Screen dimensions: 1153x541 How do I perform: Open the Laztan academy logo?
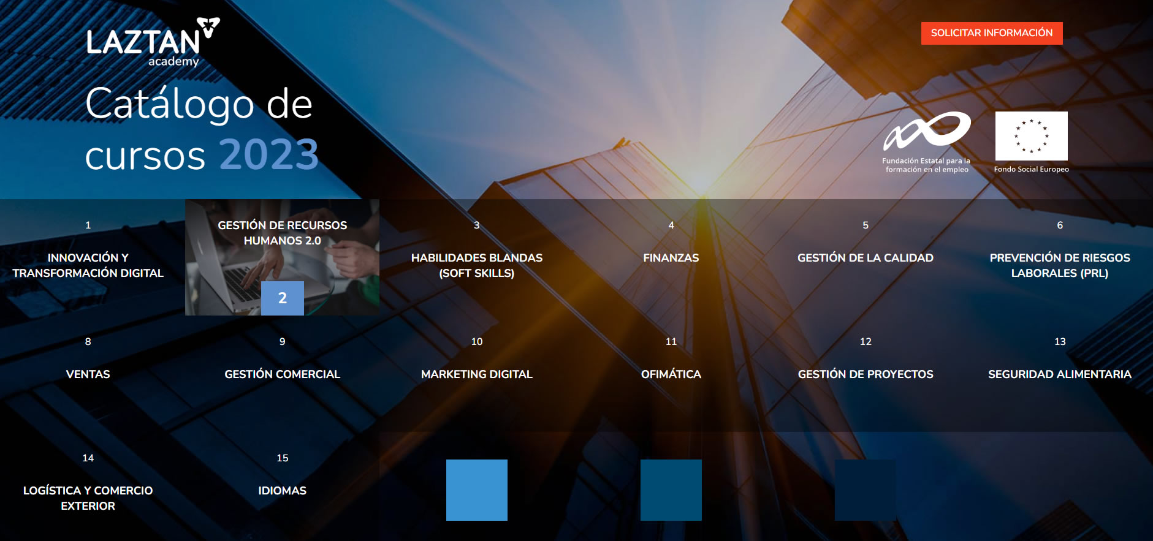point(153,42)
